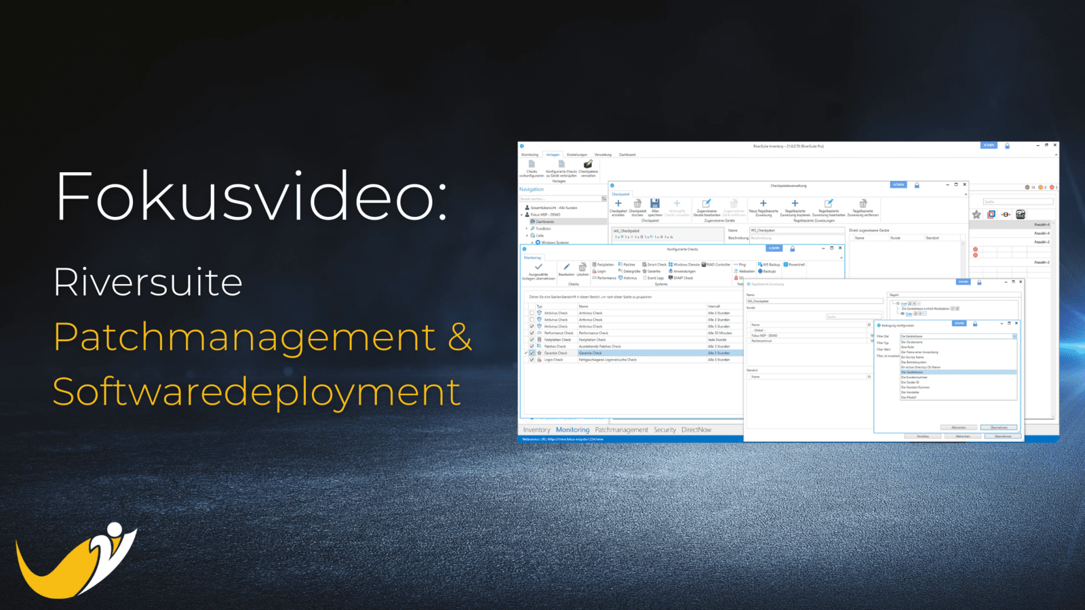This screenshot has height=610, width=1085.
Task: Click ADMIN badge in Konfigurierte Checks title
Action: (x=774, y=249)
